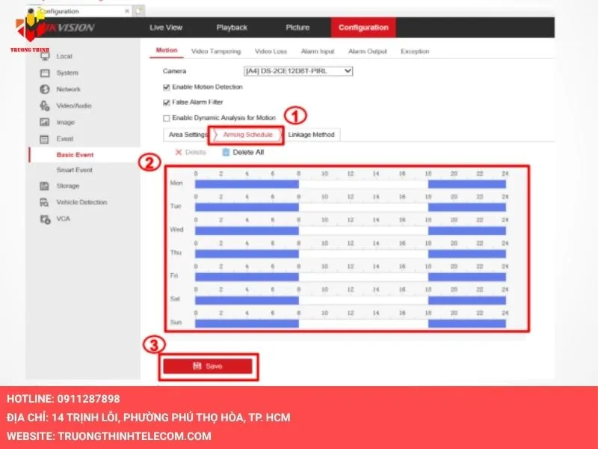Image resolution: width=598 pixels, height=449 pixels.
Task: Select the Network globe icon
Action: (44, 89)
